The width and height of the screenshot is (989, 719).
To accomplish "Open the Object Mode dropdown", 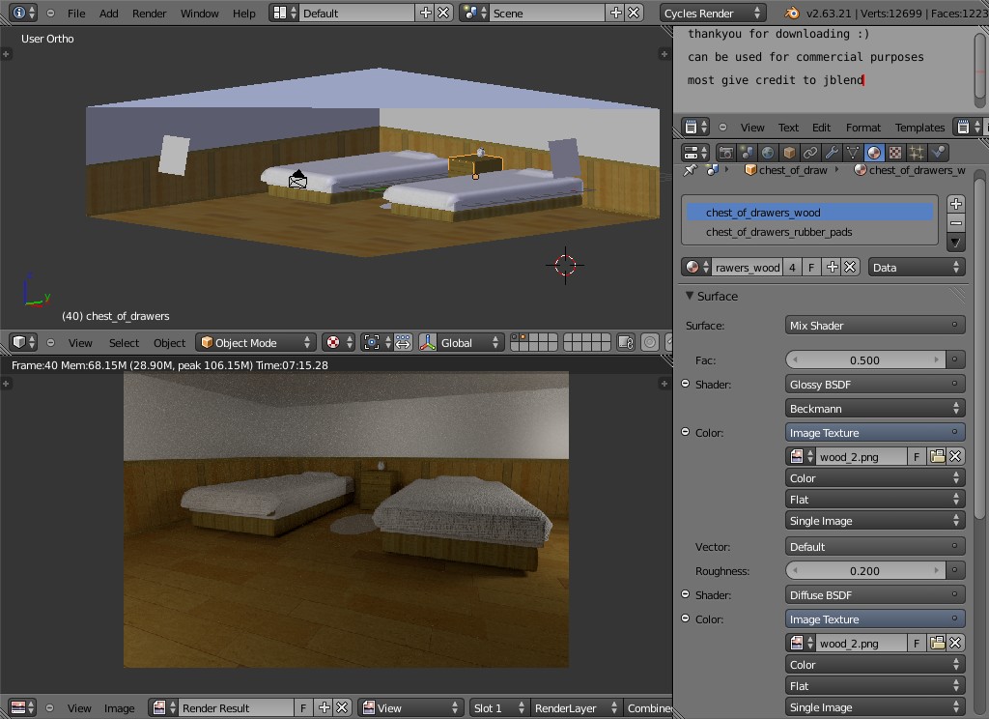I will click(255, 342).
